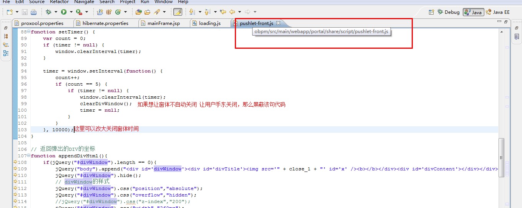Click the New Java Project icon
This screenshot has height=208, width=522.
coord(100,12)
